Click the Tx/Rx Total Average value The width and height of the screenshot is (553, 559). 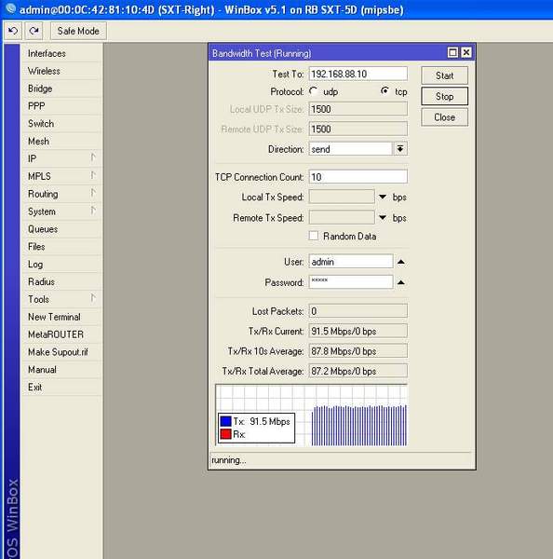358,371
